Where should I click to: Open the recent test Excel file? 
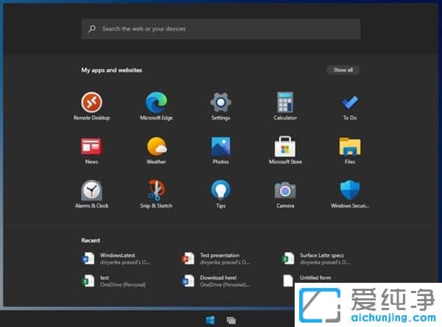[113, 281]
